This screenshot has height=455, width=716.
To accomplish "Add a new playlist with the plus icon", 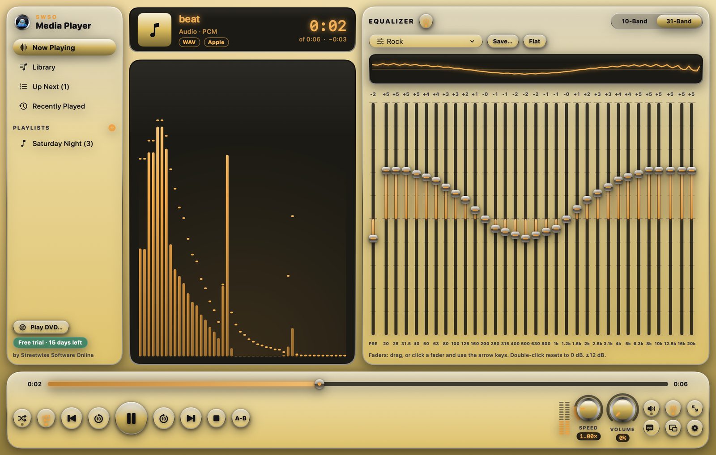I will [x=112, y=128].
